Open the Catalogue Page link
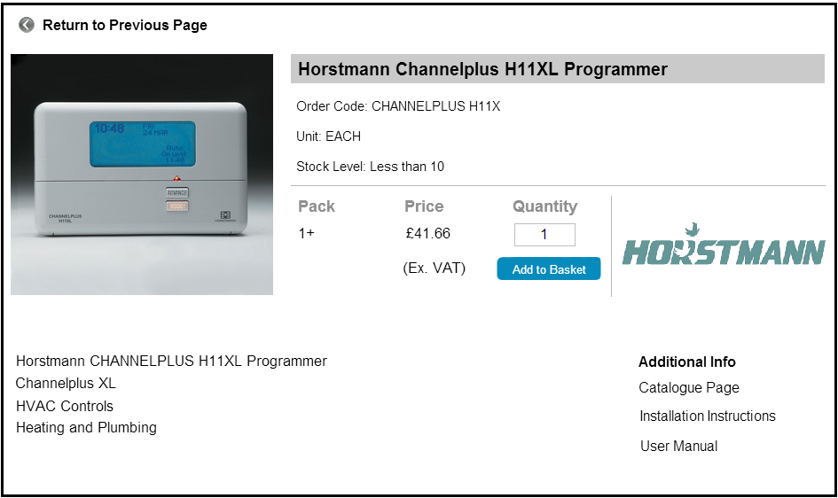 pos(688,387)
